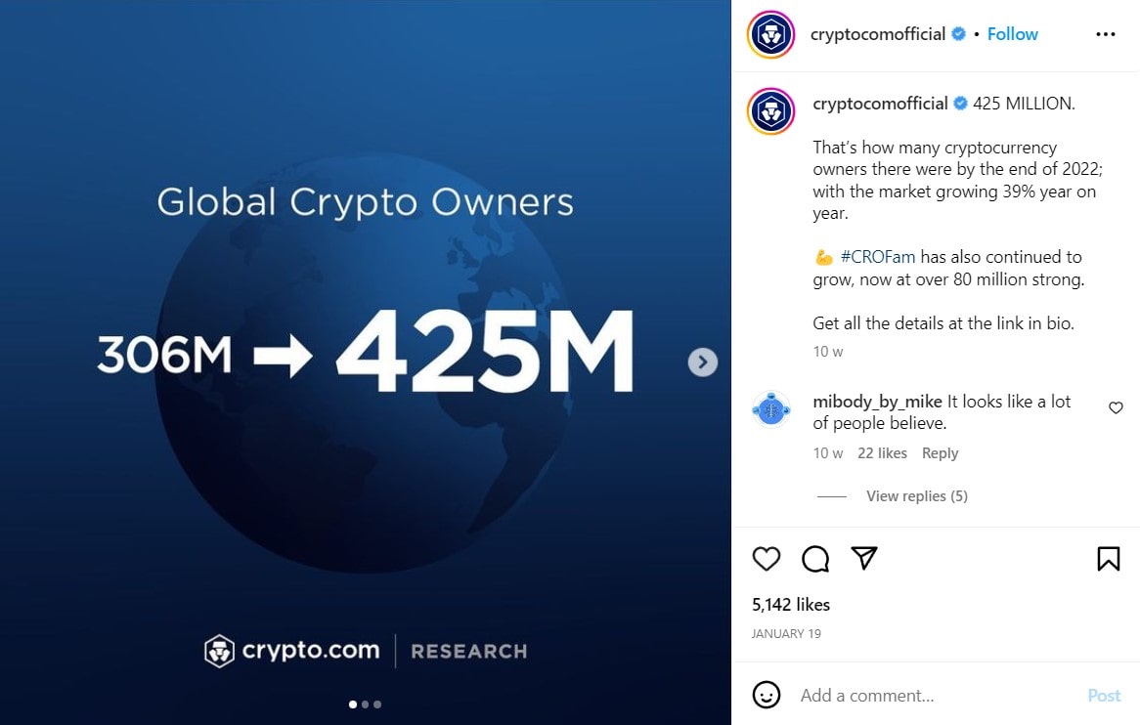
Task: Share post using paper plane icon
Action: (x=863, y=558)
